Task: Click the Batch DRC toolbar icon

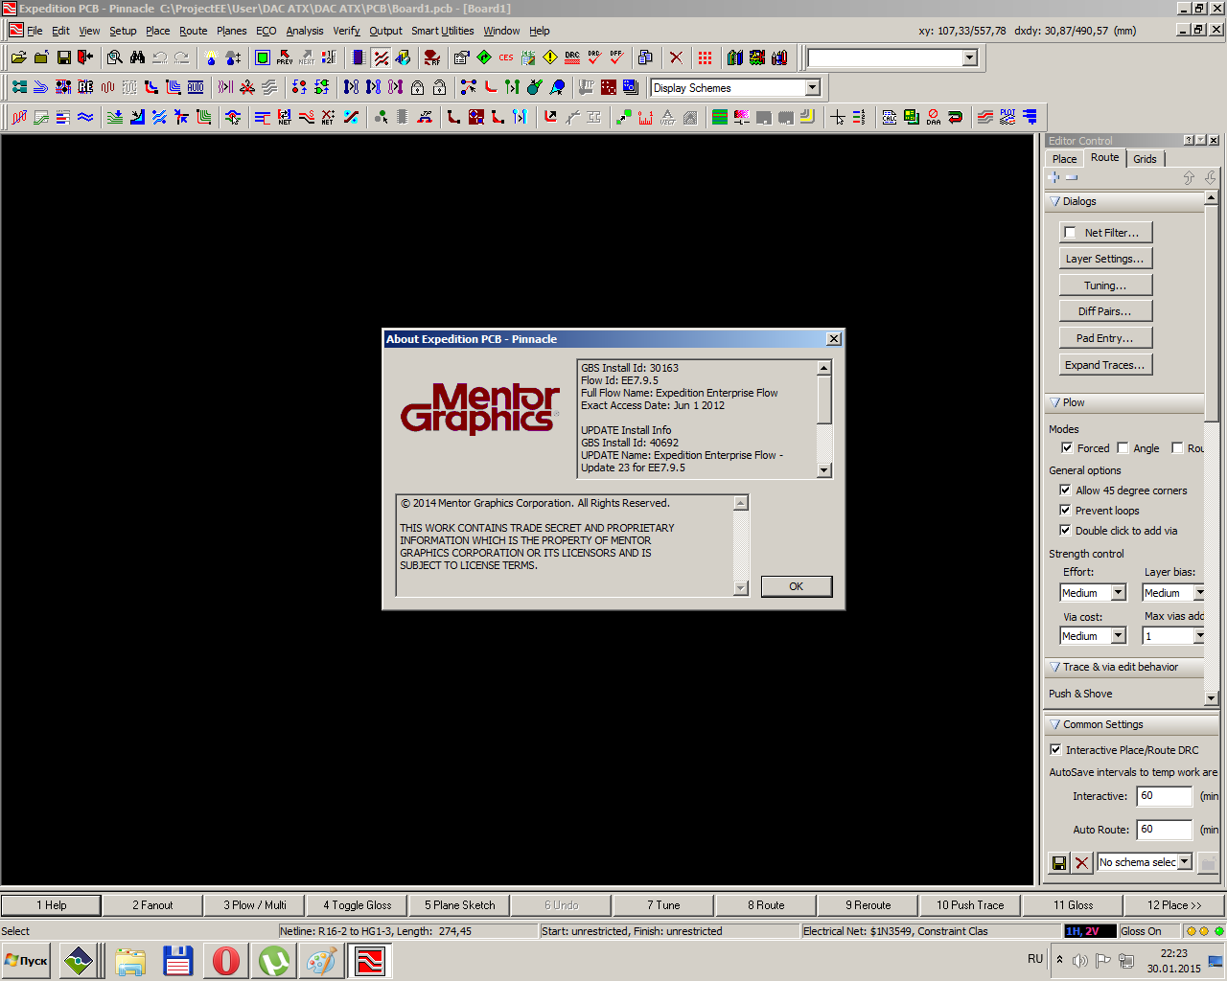Action: coord(572,57)
